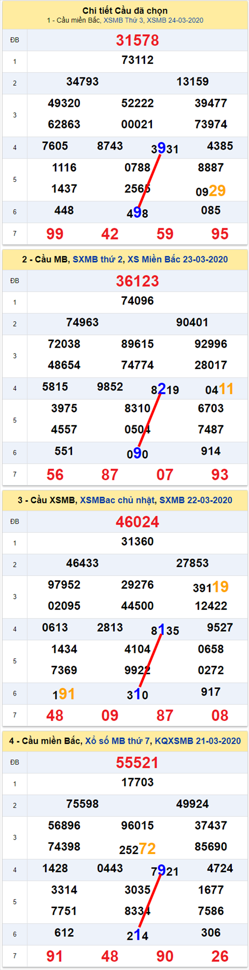Click first prize number 73112

click(137, 60)
